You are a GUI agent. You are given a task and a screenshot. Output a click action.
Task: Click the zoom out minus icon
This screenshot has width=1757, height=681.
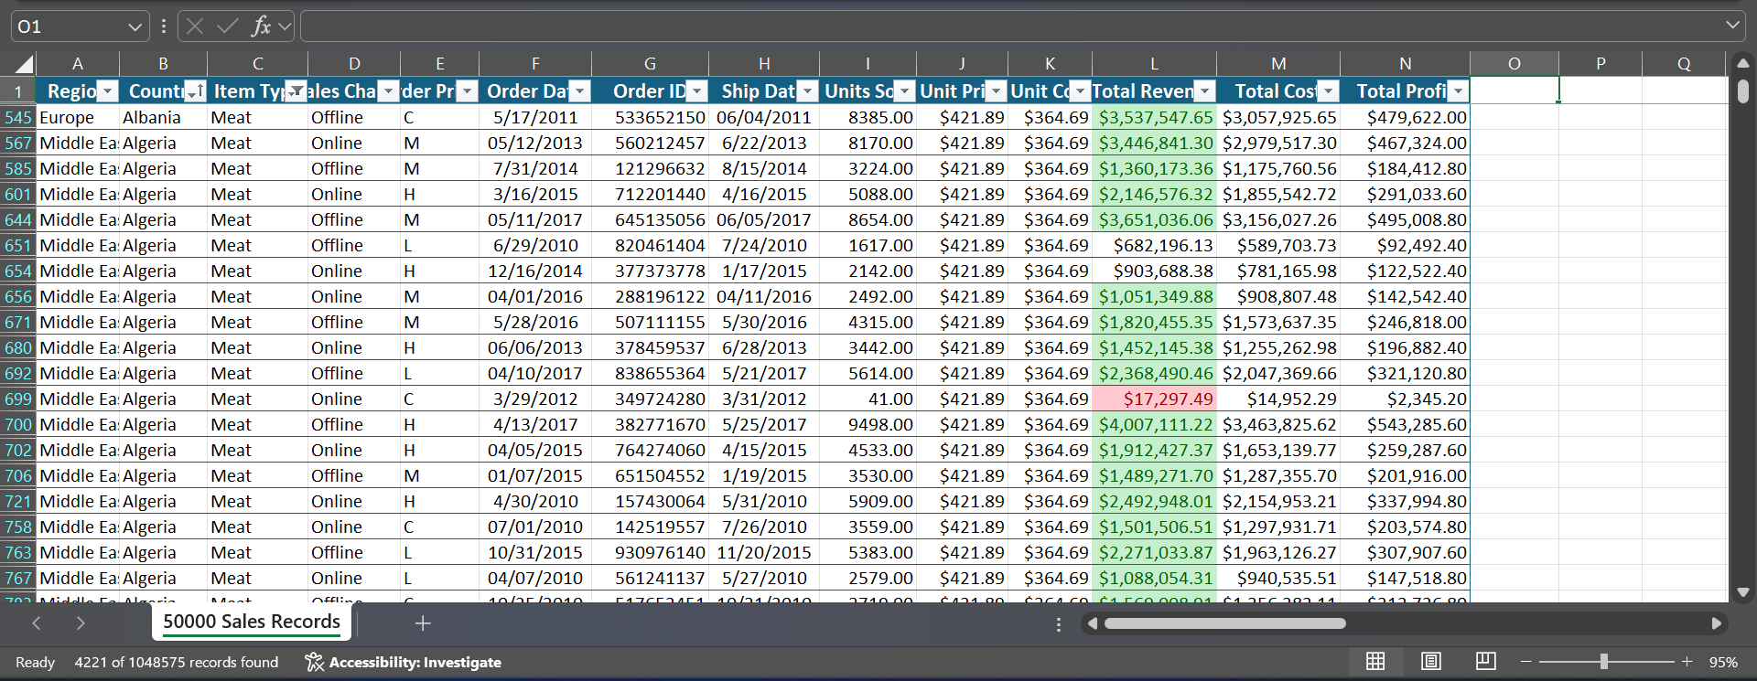click(1525, 662)
